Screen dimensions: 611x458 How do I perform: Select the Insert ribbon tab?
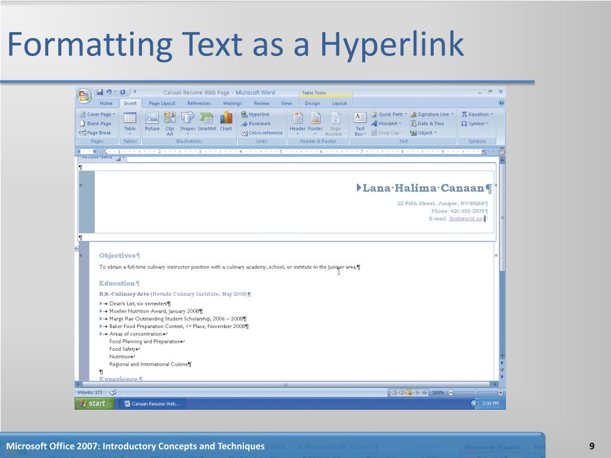point(130,103)
